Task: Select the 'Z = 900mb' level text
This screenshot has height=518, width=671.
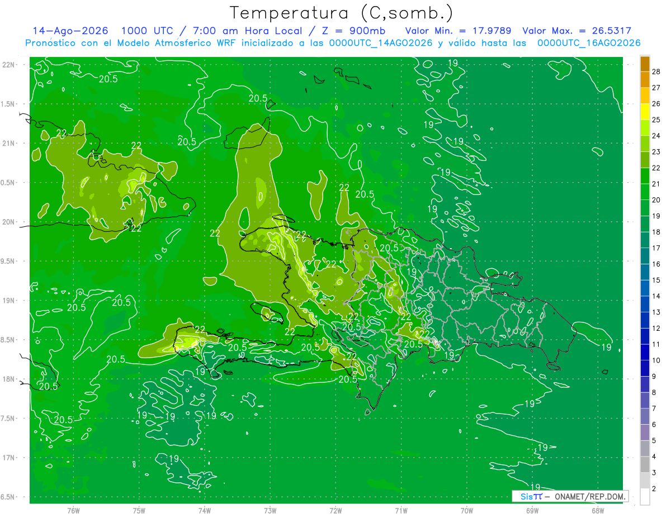Action: 353,31
